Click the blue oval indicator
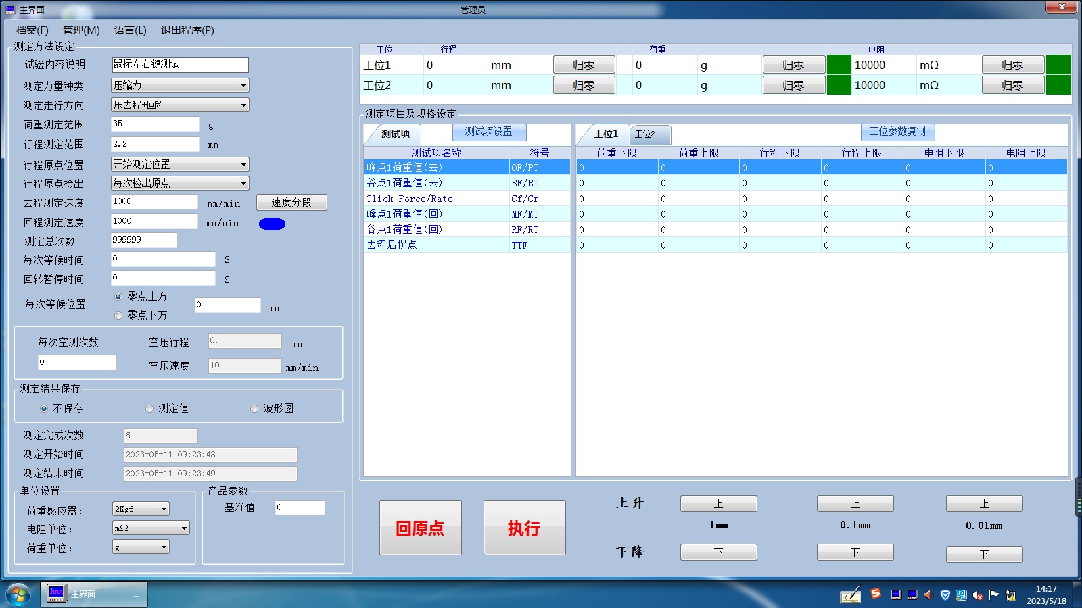1082x608 pixels. click(x=272, y=224)
